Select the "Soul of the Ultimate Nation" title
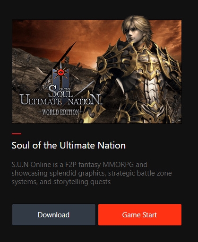 click(x=69, y=145)
